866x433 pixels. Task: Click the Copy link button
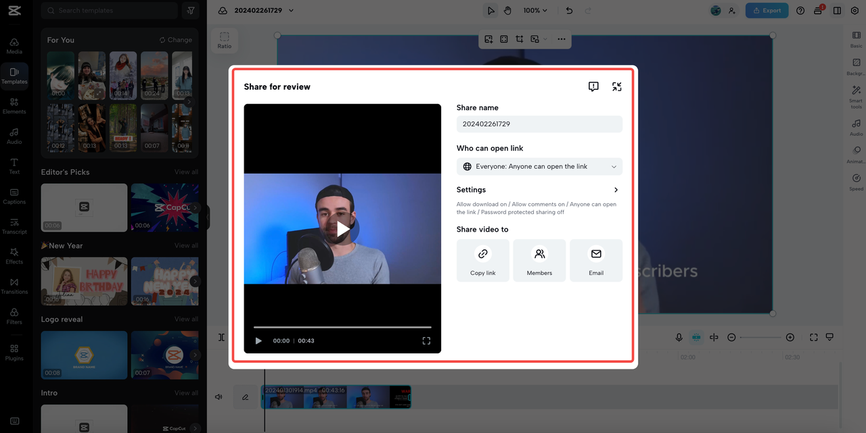[483, 260]
